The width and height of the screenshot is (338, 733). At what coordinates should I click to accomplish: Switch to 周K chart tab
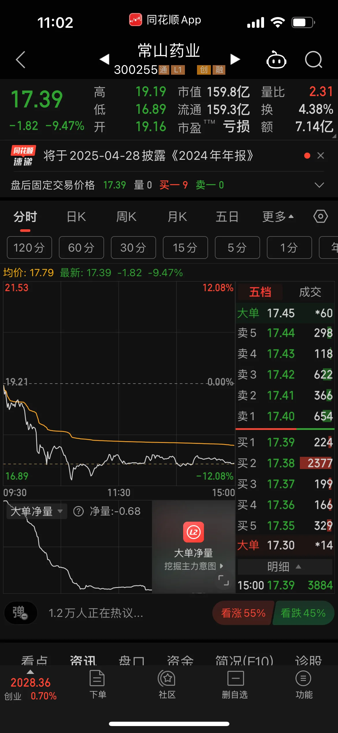[126, 217]
